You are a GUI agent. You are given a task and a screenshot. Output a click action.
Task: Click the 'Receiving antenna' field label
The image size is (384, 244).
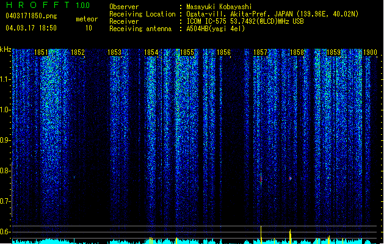[x=140, y=29]
